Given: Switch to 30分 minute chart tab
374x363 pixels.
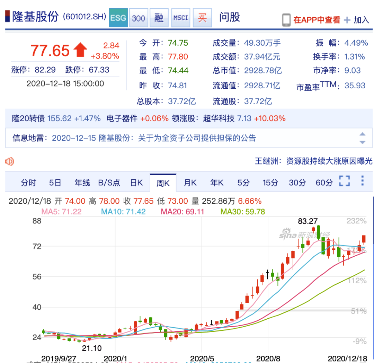Looking at the screenshot, I should (x=297, y=183).
